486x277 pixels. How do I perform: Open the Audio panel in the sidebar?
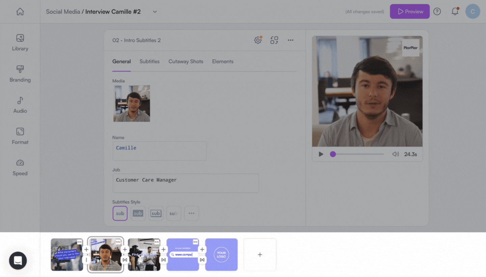pos(20,105)
